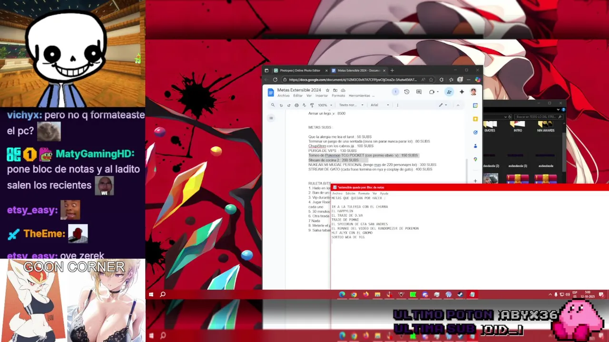Open Google Maps in Docs side panel
The height and width of the screenshot is (342, 609).
click(x=475, y=159)
